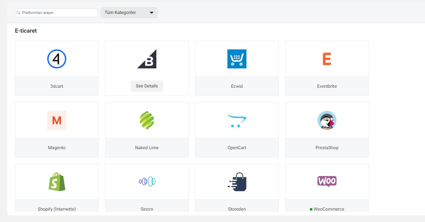Select the BigCommerce B triangle logo
This screenshot has width=425, height=222.
pos(147,59)
